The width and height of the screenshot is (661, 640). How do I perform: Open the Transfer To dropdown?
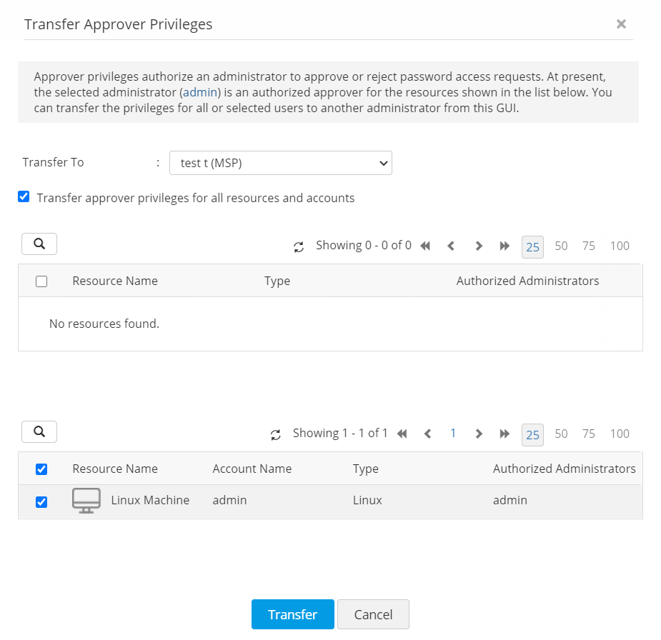(x=281, y=163)
